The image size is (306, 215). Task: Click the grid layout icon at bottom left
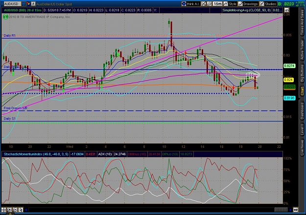(x=4, y=210)
